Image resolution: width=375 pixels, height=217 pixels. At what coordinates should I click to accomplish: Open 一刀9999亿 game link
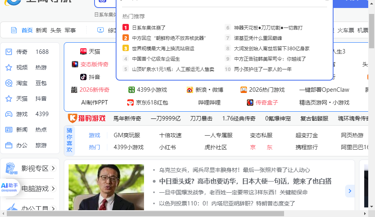pos(166,118)
